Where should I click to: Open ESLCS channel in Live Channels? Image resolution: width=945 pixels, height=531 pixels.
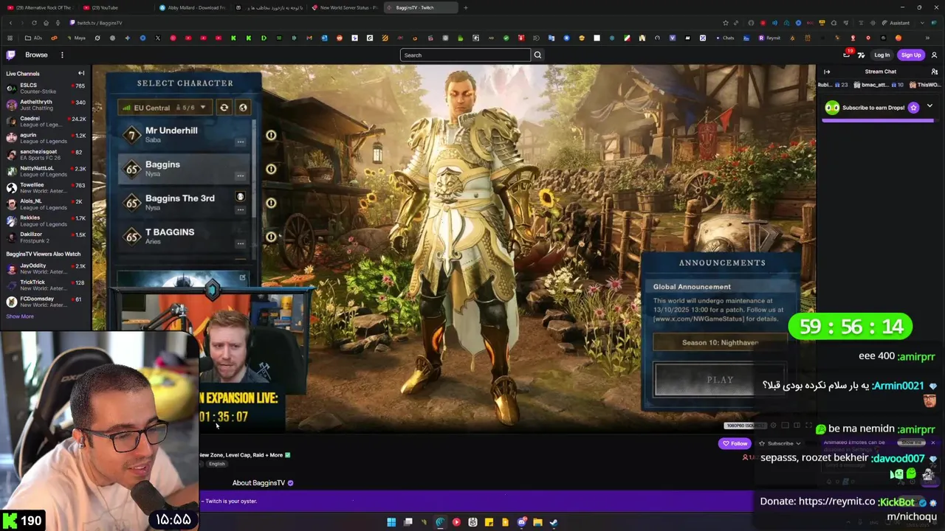coord(45,88)
